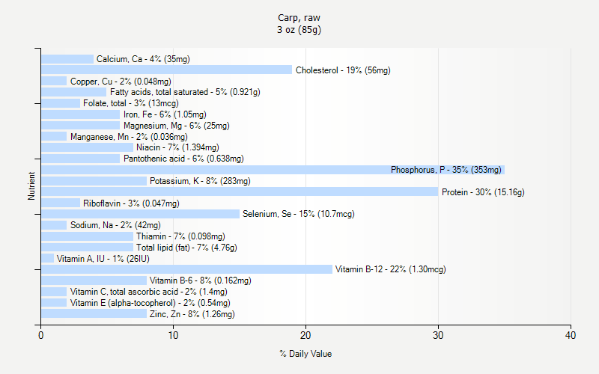Screen dimensions: 599x374
Task: Select the Vitamin B-12 22% bar
Action: tap(186, 269)
